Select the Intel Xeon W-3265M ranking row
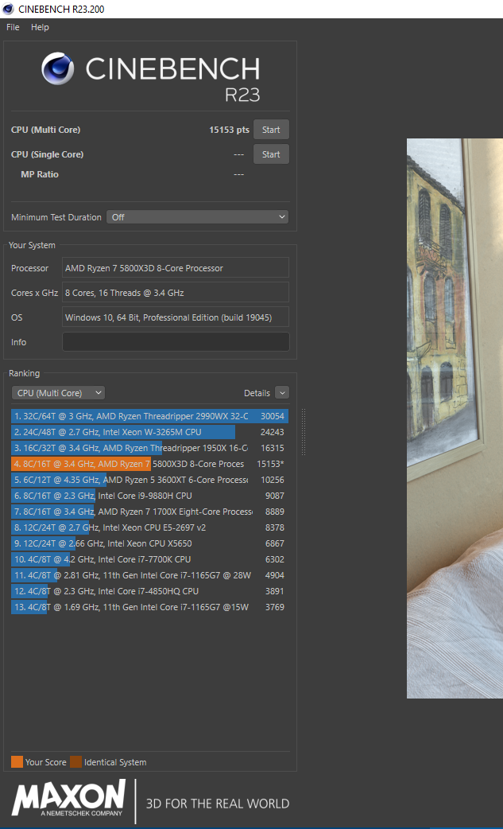503x829 pixels. (150, 432)
